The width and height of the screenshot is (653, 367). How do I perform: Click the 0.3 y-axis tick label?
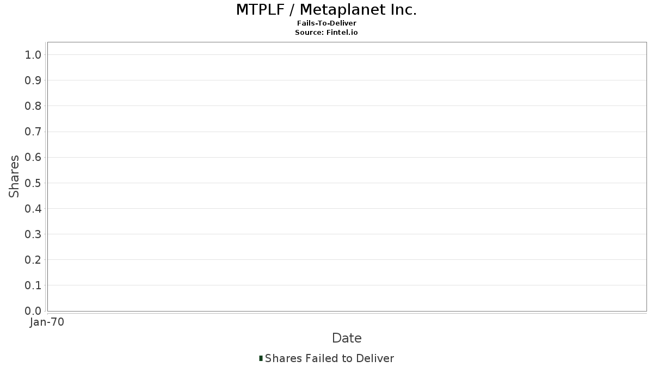(33, 234)
